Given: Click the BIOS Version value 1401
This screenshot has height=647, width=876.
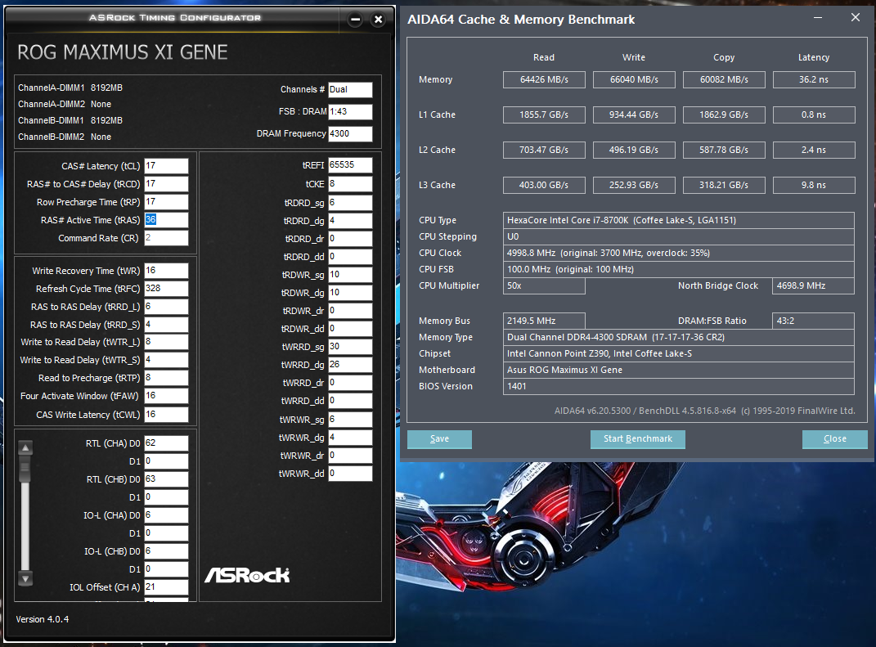Looking at the screenshot, I should tap(678, 386).
